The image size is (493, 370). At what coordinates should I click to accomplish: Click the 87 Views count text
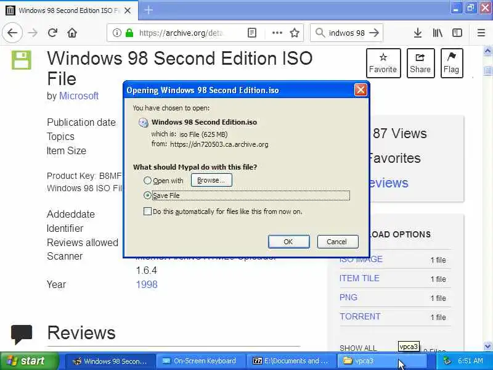click(399, 133)
